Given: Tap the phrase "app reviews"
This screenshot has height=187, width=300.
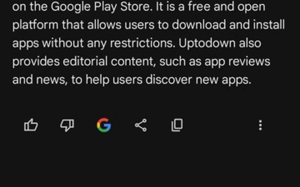Looking at the screenshot, I should (x=237, y=62).
